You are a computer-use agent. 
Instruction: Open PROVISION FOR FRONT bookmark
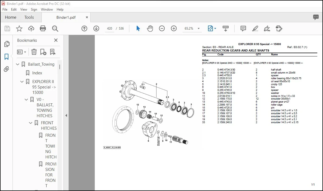(51, 175)
